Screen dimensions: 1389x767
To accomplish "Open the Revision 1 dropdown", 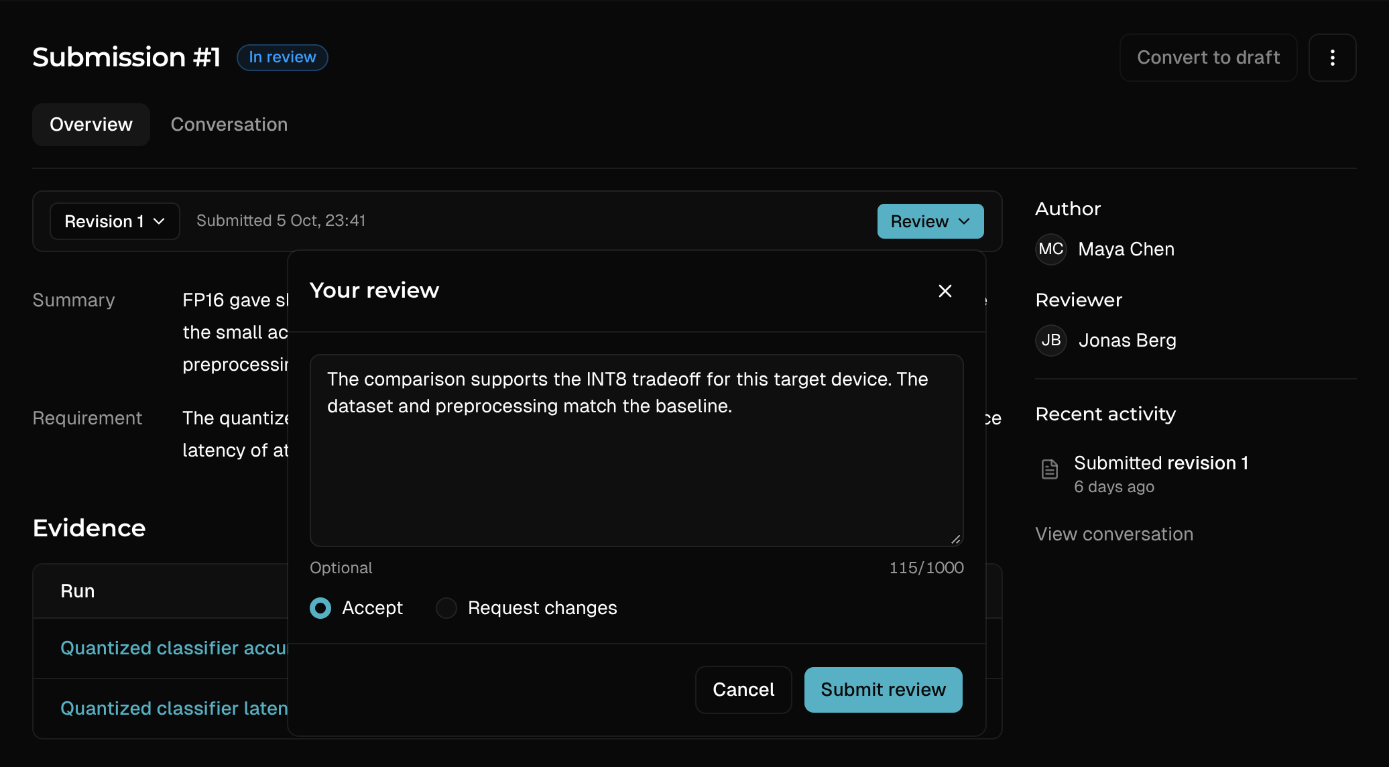I will coord(115,221).
